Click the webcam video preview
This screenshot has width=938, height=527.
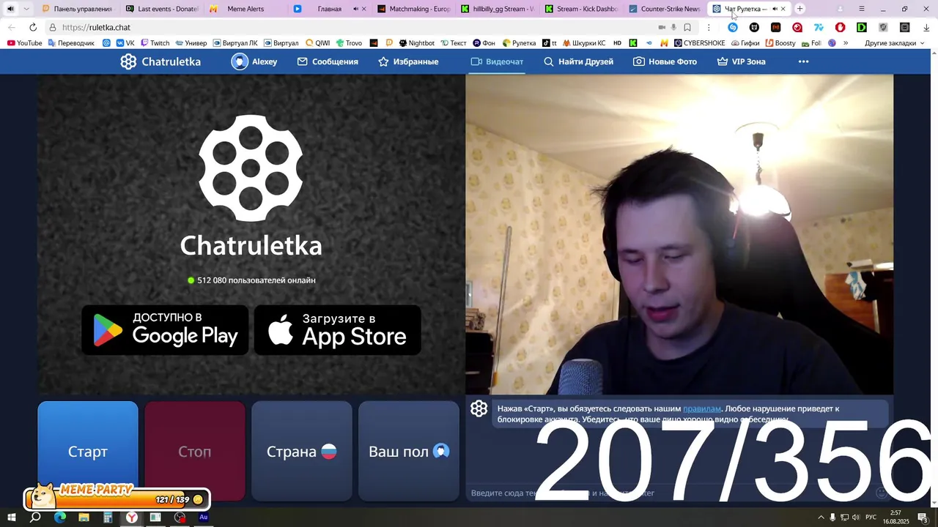click(x=679, y=234)
